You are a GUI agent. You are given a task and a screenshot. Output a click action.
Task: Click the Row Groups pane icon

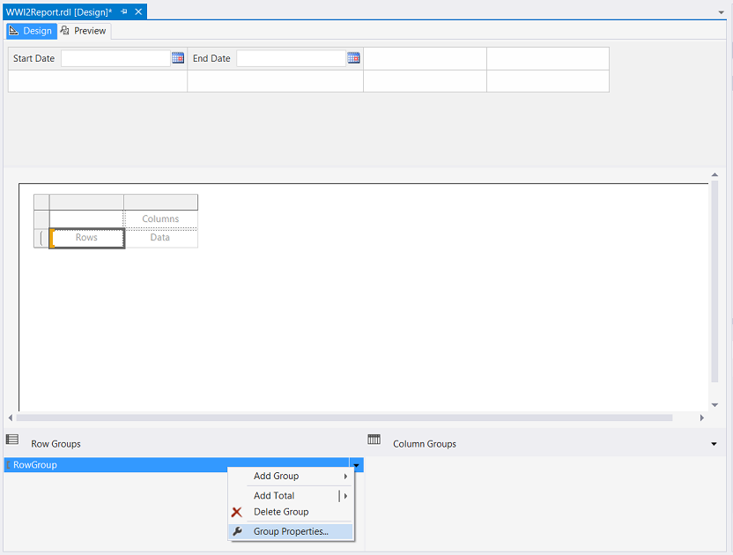coord(12,440)
